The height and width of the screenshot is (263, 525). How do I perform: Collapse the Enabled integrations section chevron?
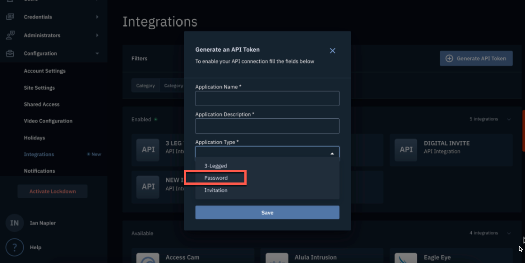pyautogui.click(x=509, y=119)
